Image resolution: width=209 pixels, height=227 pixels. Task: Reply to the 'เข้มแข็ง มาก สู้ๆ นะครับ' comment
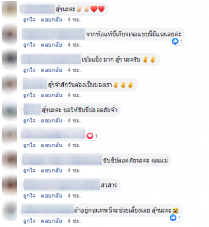[52, 70]
